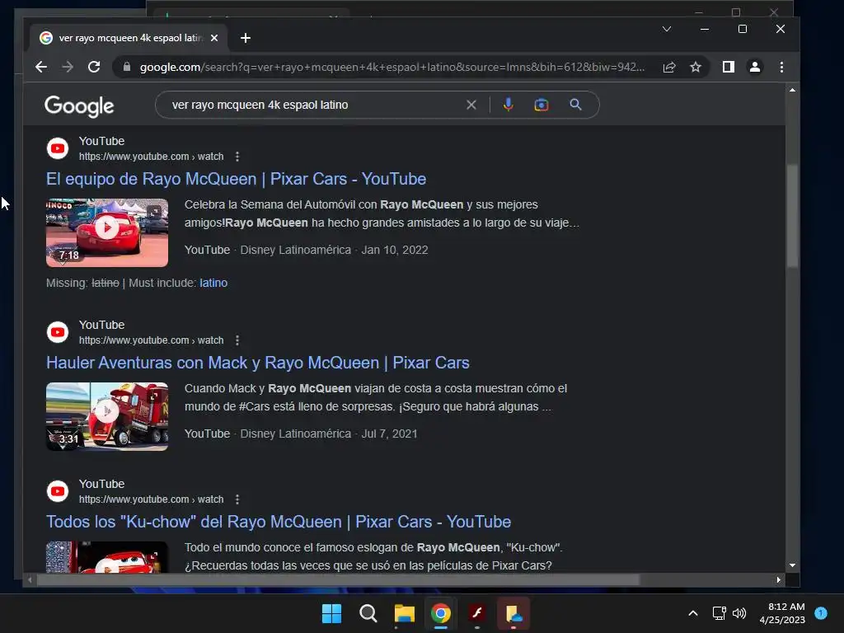The image size is (844, 633).
Task: Open the Windows Start menu
Action: [331, 613]
